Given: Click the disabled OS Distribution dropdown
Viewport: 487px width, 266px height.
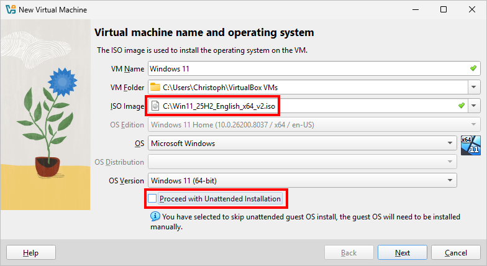Looking at the screenshot, I should (x=302, y=162).
